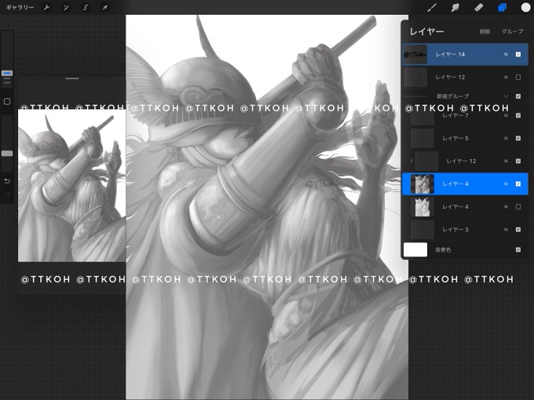The width and height of the screenshot is (534, 400).
Task: Grab the reference window top handle
Action: [x=72, y=78]
